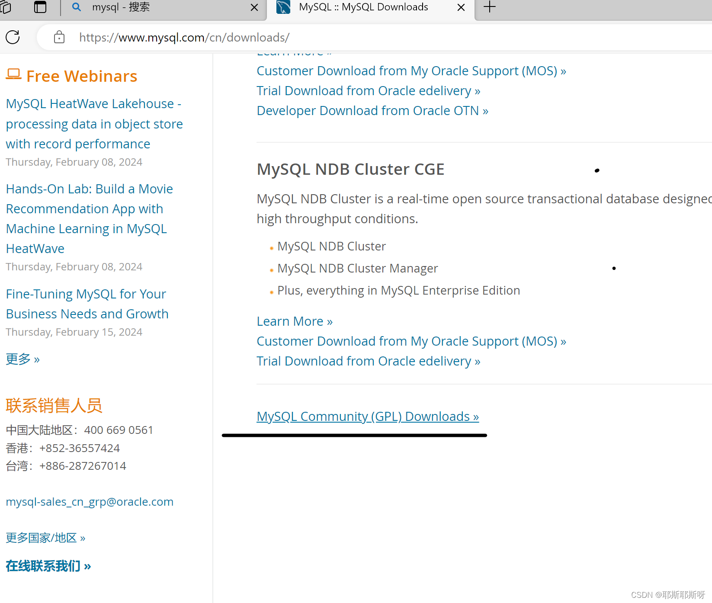
Task: Open Fine-Tuning MySQL for Your Business webinar
Action: pos(87,304)
